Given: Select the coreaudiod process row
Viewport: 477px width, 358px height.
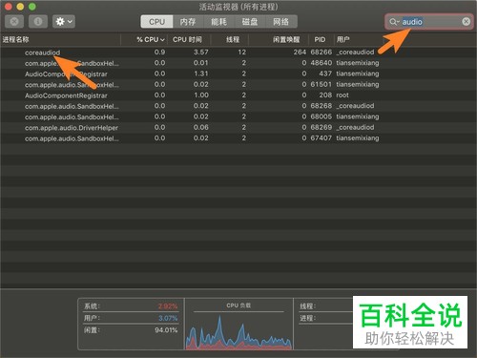Looking at the screenshot, I should [238, 53].
